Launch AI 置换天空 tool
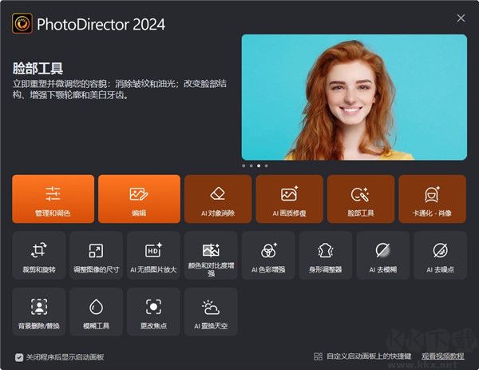 (x=211, y=311)
